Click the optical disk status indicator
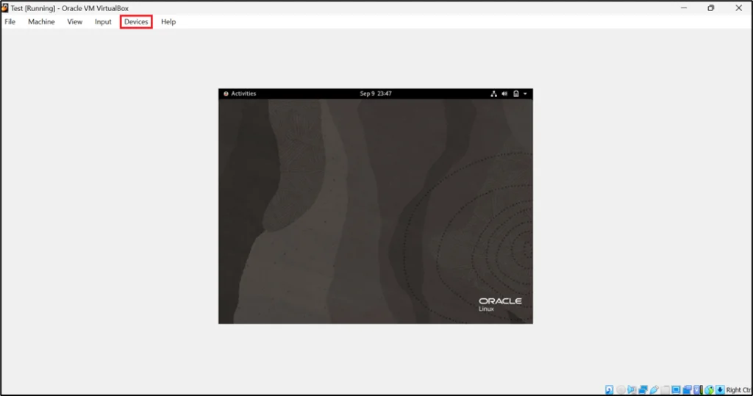753x396 pixels. tap(621, 390)
